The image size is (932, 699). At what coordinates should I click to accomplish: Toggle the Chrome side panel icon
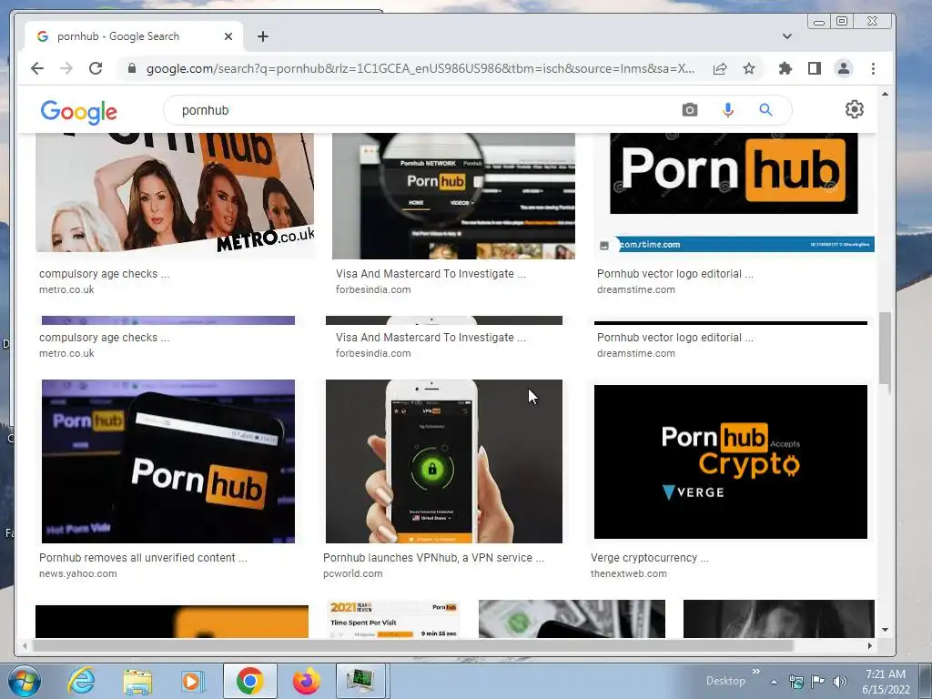[x=815, y=68]
